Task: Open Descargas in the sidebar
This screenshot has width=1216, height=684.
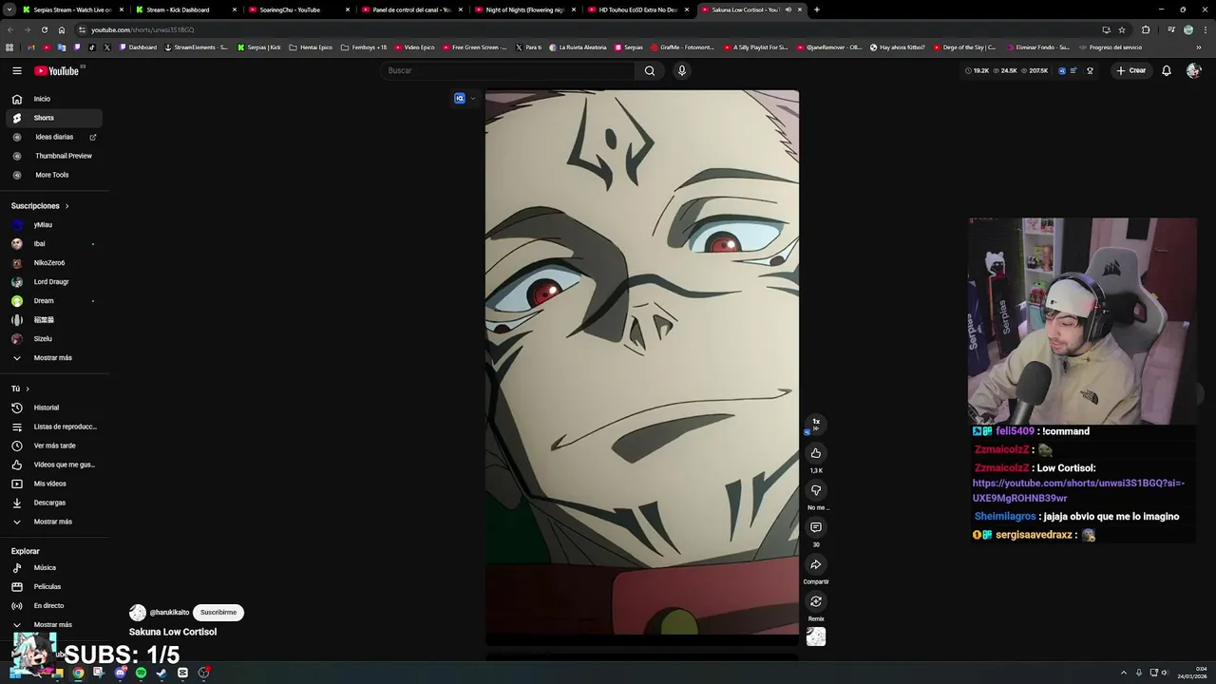Action: 54,503
